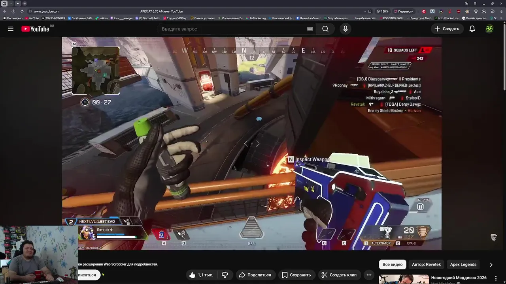Screen dimensions: 506x284
Task: Expand filter chips with right chevron
Action: (x=491, y=265)
